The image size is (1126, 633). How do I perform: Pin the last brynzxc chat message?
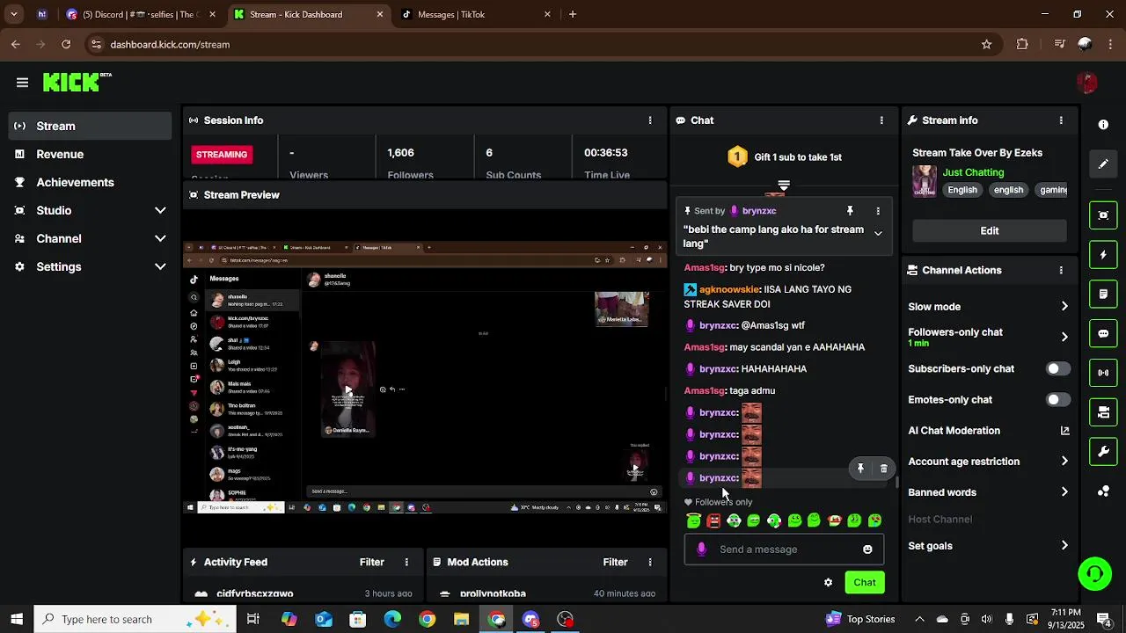tap(860, 469)
